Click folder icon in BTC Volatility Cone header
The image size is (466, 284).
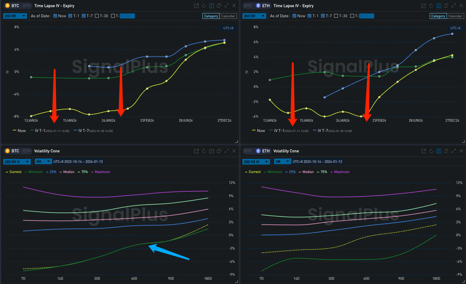pyautogui.click(x=211, y=151)
